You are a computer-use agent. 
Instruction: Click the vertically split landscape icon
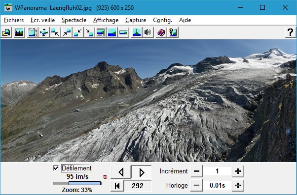point(137,32)
